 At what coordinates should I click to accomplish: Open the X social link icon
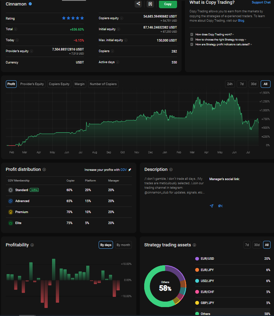[221, 206]
